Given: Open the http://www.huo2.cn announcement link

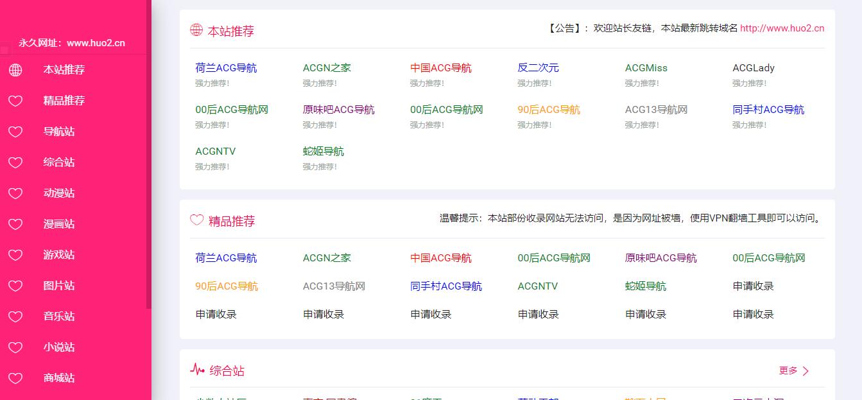Looking at the screenshot, I should (782, 28).
